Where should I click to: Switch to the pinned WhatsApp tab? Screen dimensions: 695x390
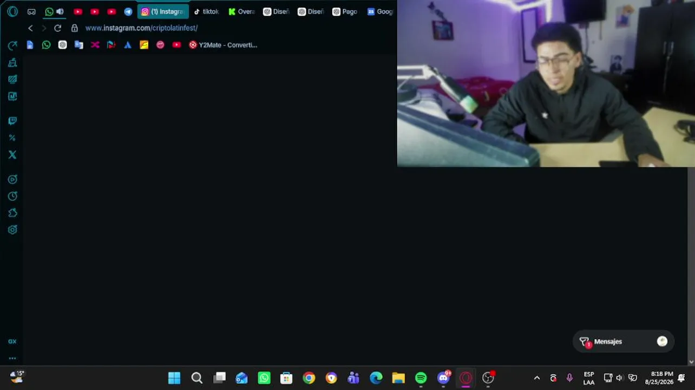coord(49,11)
